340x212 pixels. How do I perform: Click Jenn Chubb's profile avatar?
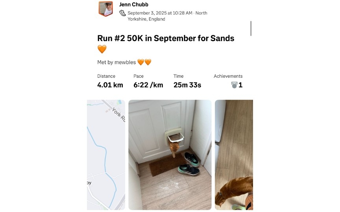(x=105, y=9)
